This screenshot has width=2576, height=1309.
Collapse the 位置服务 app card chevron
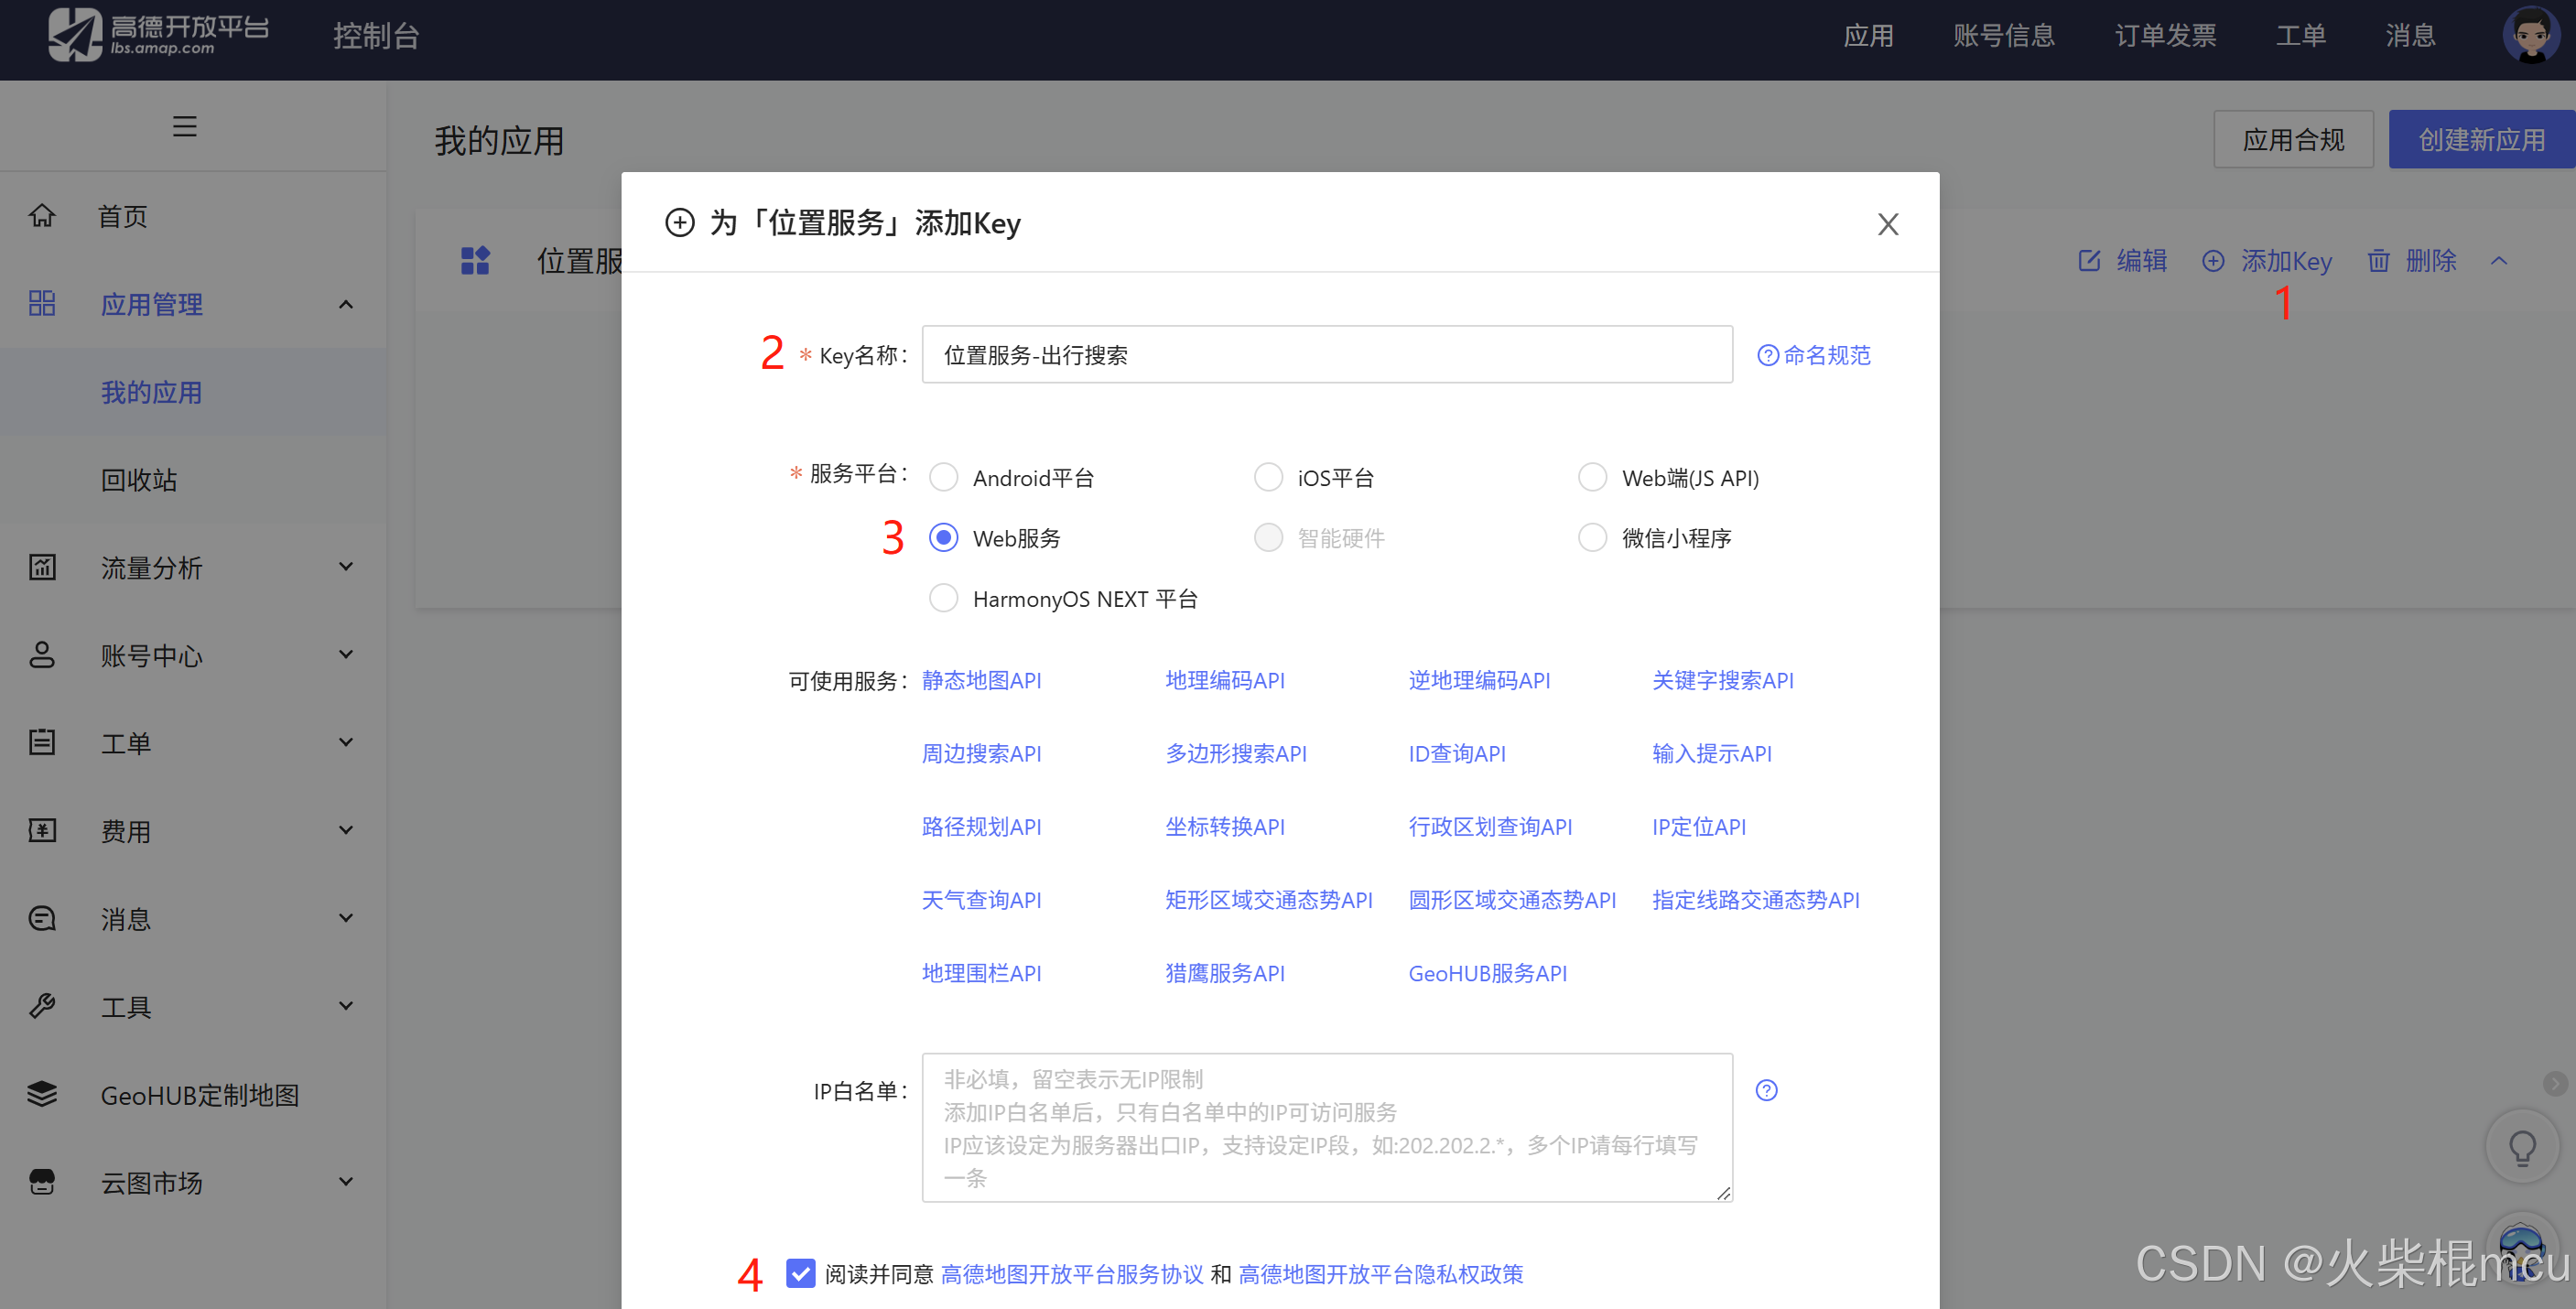(2498, 261)
